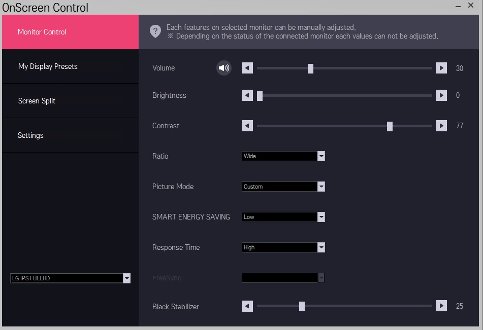483x330 pixels.
Task: Increase contrast with right arrow
Action: [x=441, y=126]
